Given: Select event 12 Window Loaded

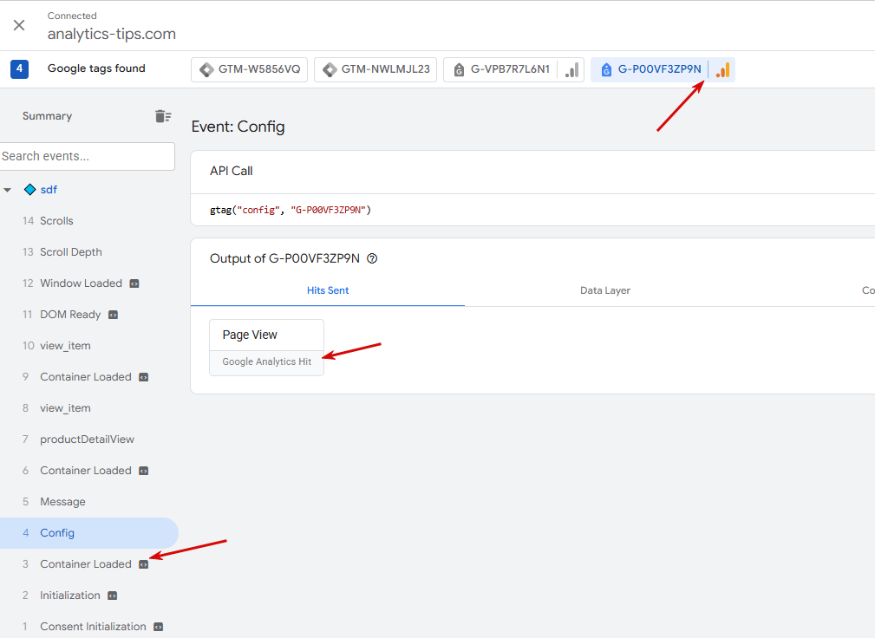Looking at the screenshot, I should tap(89, 283).
